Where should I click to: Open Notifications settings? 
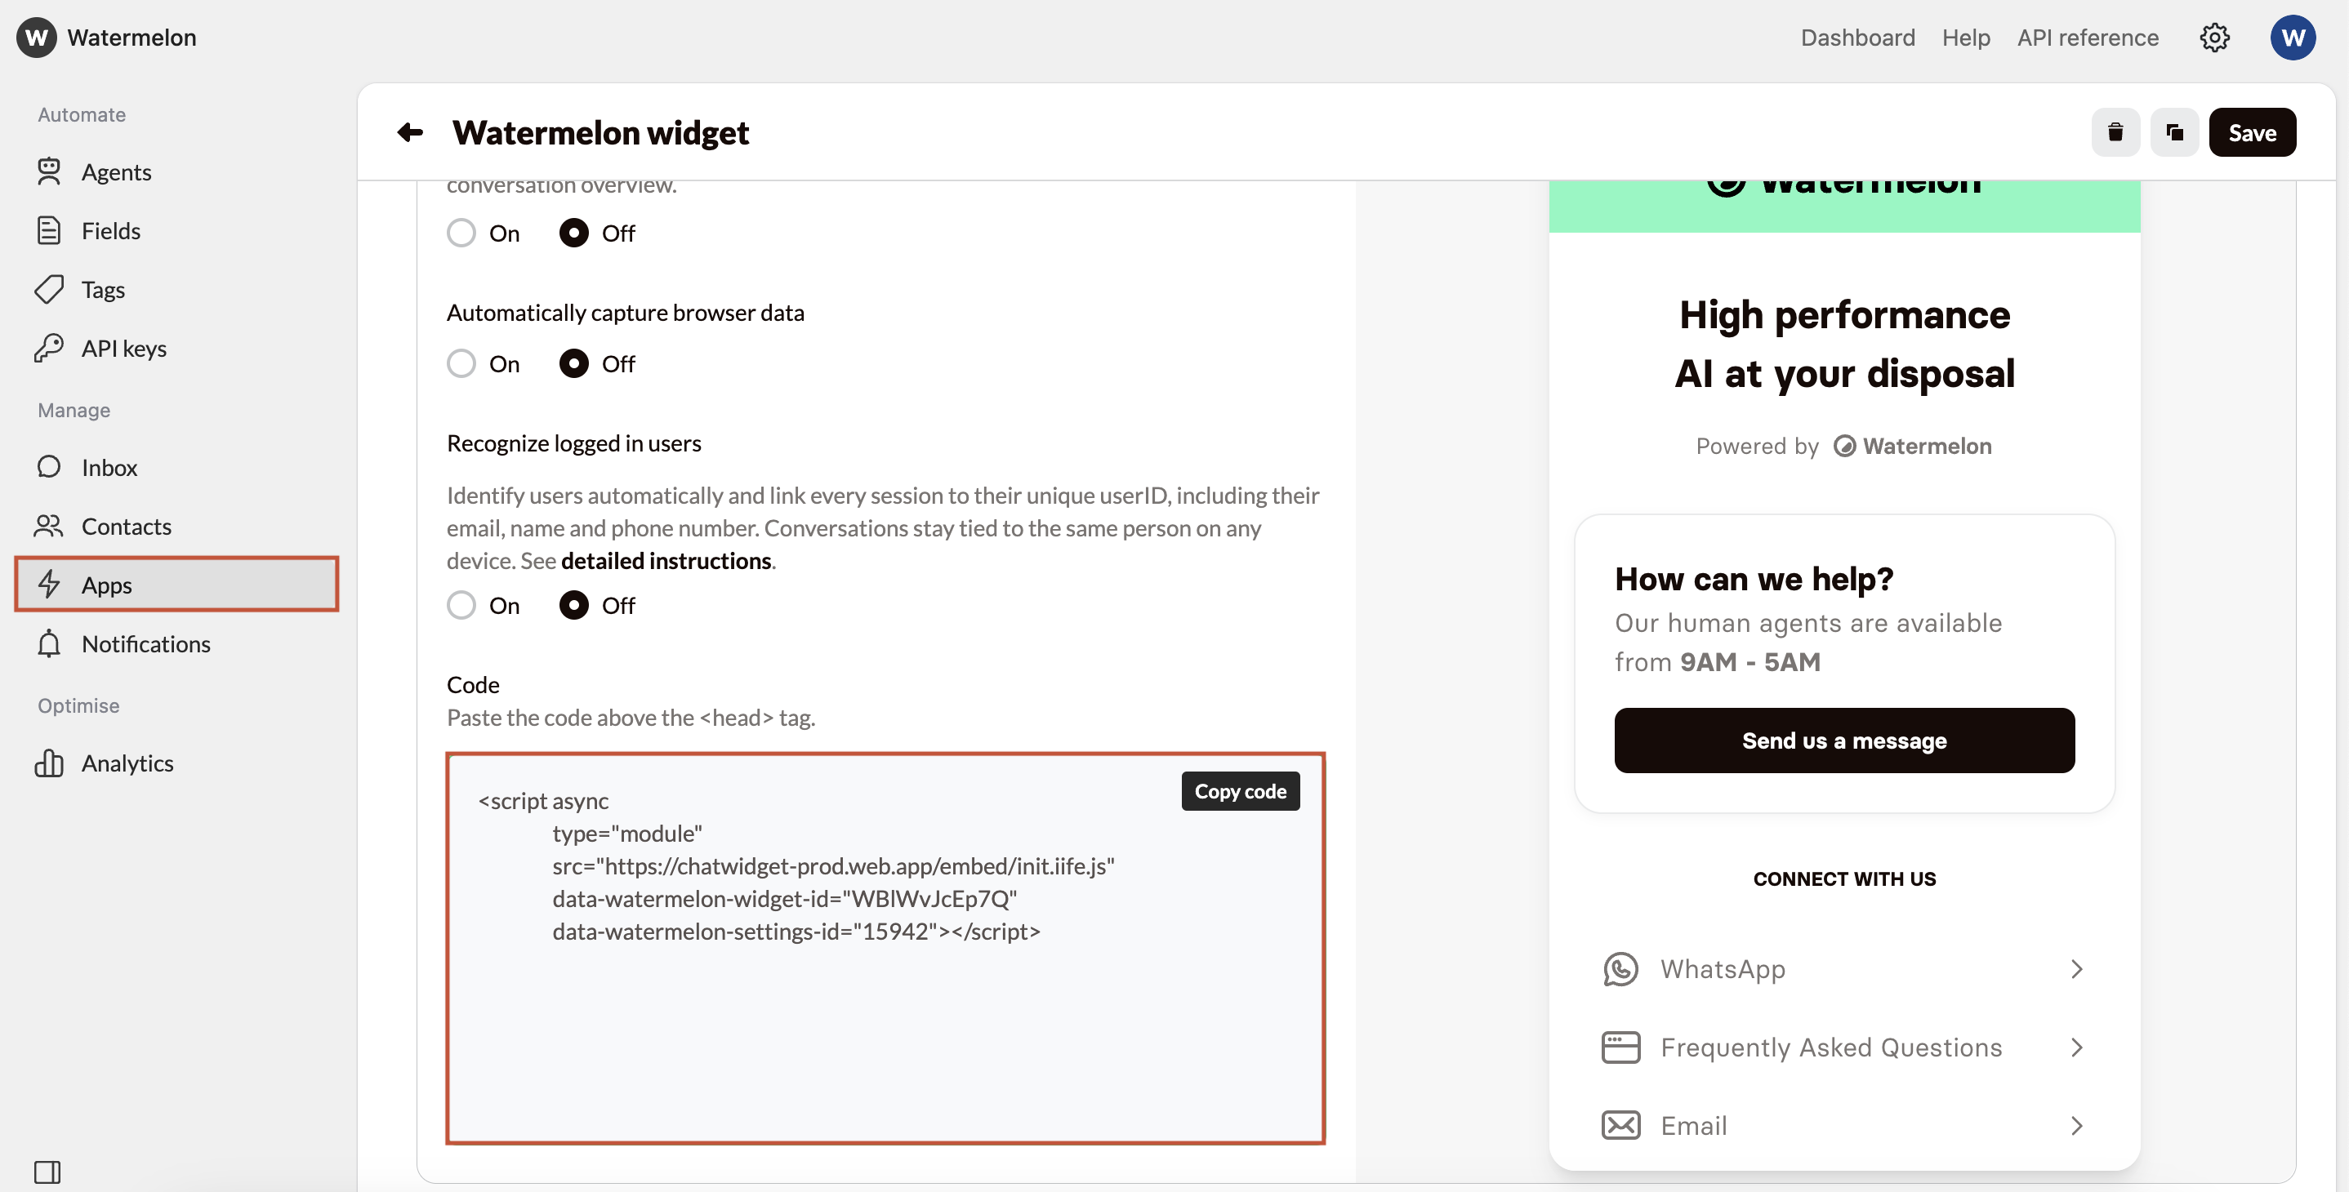tap(145, 643)
